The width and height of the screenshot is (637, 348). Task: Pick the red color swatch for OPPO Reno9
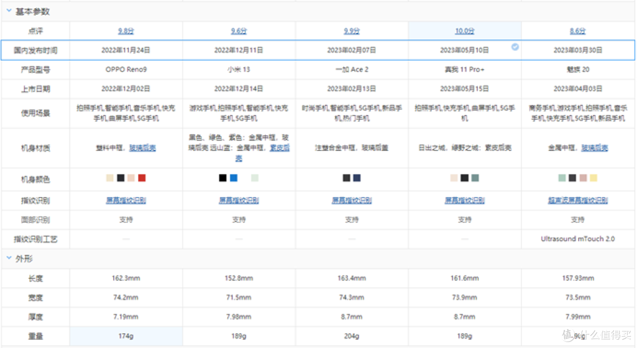(142, 178)
